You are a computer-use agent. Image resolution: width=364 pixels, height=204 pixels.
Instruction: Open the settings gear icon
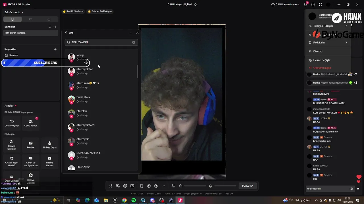point(321,5)
